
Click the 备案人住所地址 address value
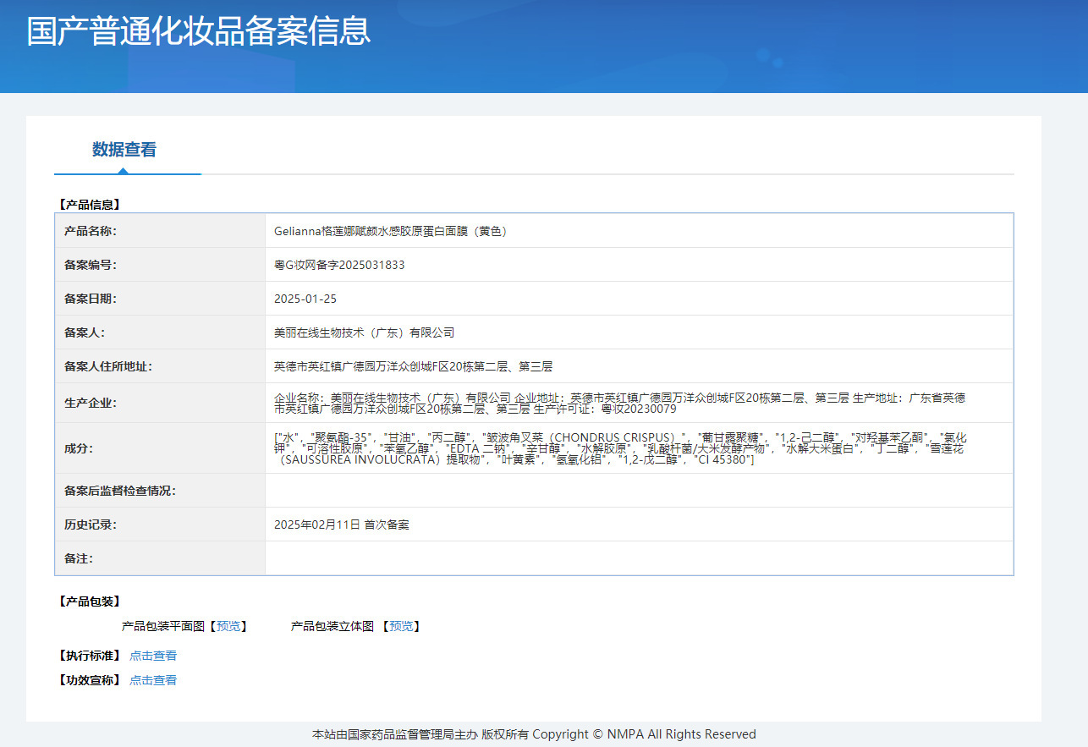[x=413, y=366]
